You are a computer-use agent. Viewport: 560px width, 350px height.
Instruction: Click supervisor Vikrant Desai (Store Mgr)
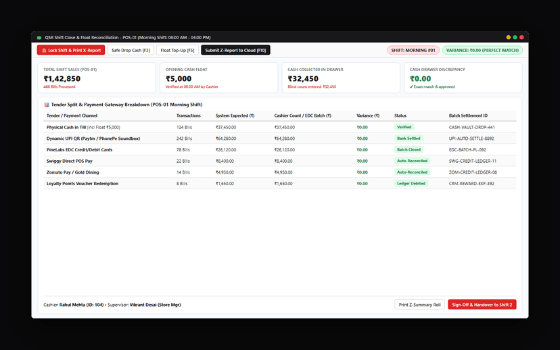pyautogui.click(x=155, y=305)
